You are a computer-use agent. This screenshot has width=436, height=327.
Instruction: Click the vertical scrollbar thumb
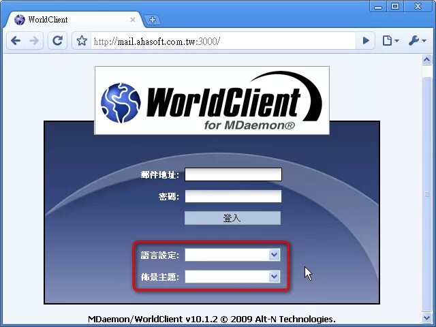pyautogui.click(x=427, y=194)
